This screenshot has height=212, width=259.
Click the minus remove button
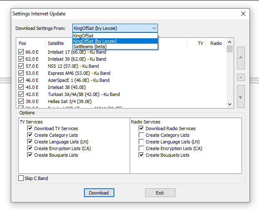[241, 77]
